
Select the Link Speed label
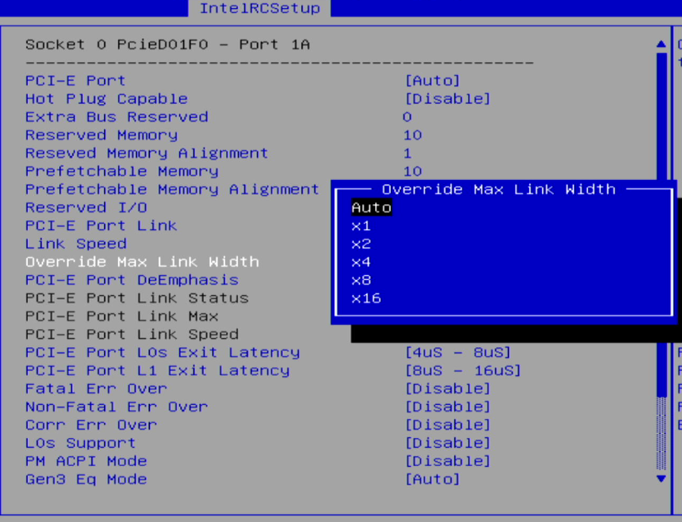[76, 244]
